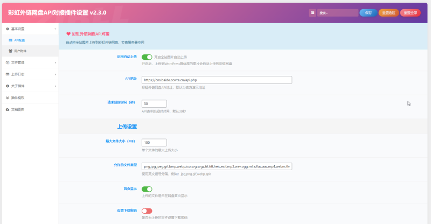Open the 插件授权 menu item

point(18,97)
